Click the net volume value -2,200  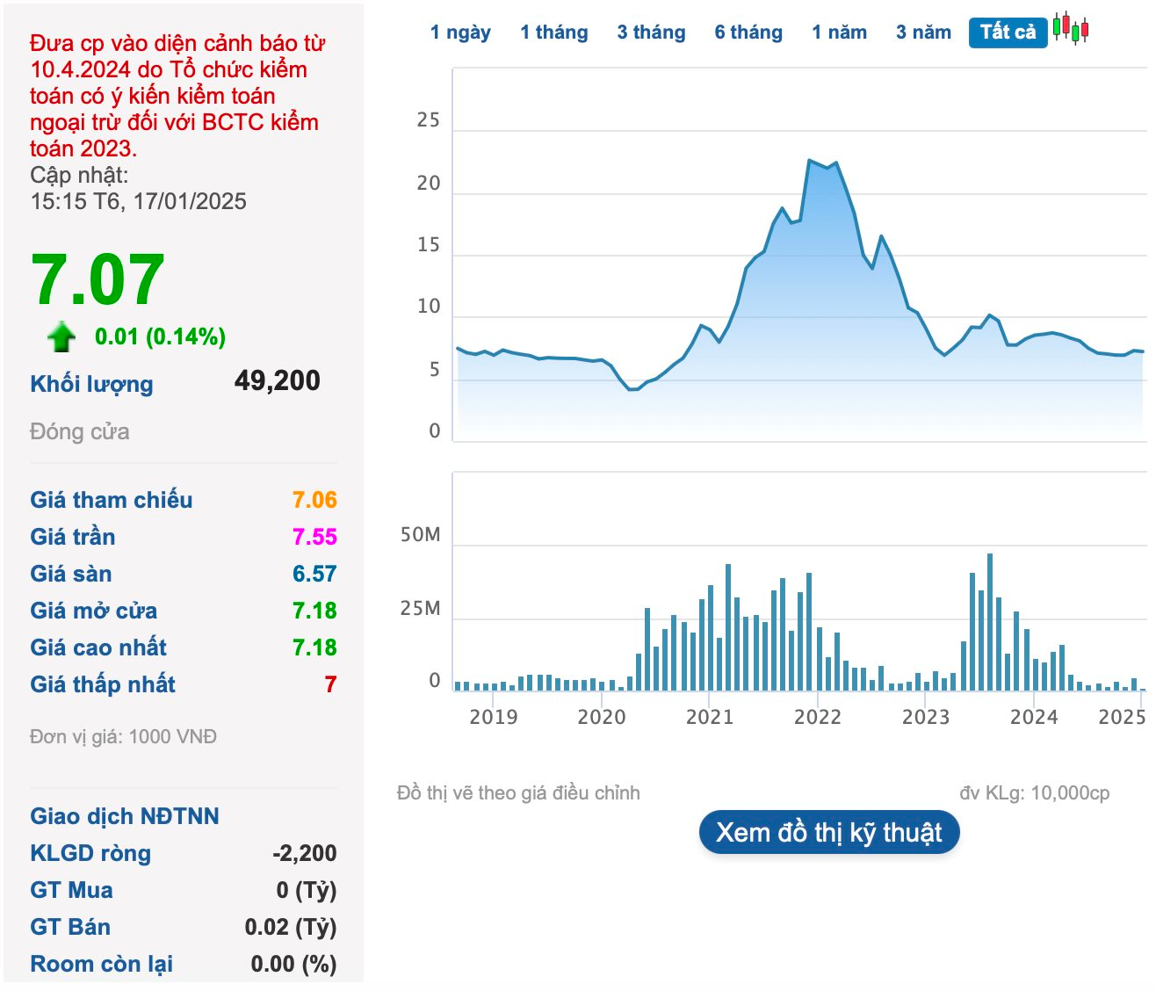click(305, 853)
